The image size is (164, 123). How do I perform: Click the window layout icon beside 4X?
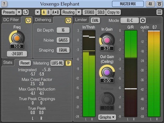158,4
